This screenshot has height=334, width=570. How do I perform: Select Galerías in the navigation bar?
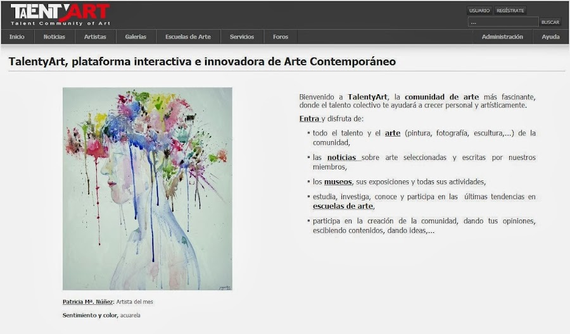[x=136, y=37]
